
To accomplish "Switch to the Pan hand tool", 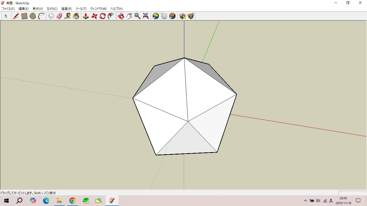I will (129, 16).
